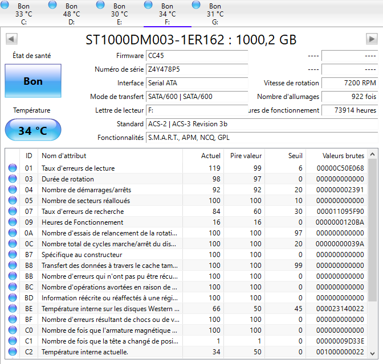Select row Nombre de démarrages/arrêts
The width and height of the screenshot is (383, 364).
[186, 189]
